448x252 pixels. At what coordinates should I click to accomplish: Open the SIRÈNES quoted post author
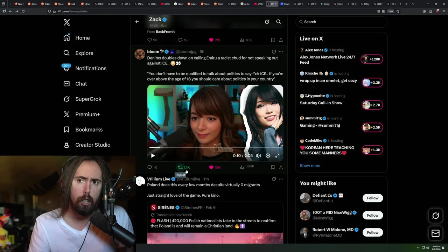pyautogui.click(x=166, y=208)
